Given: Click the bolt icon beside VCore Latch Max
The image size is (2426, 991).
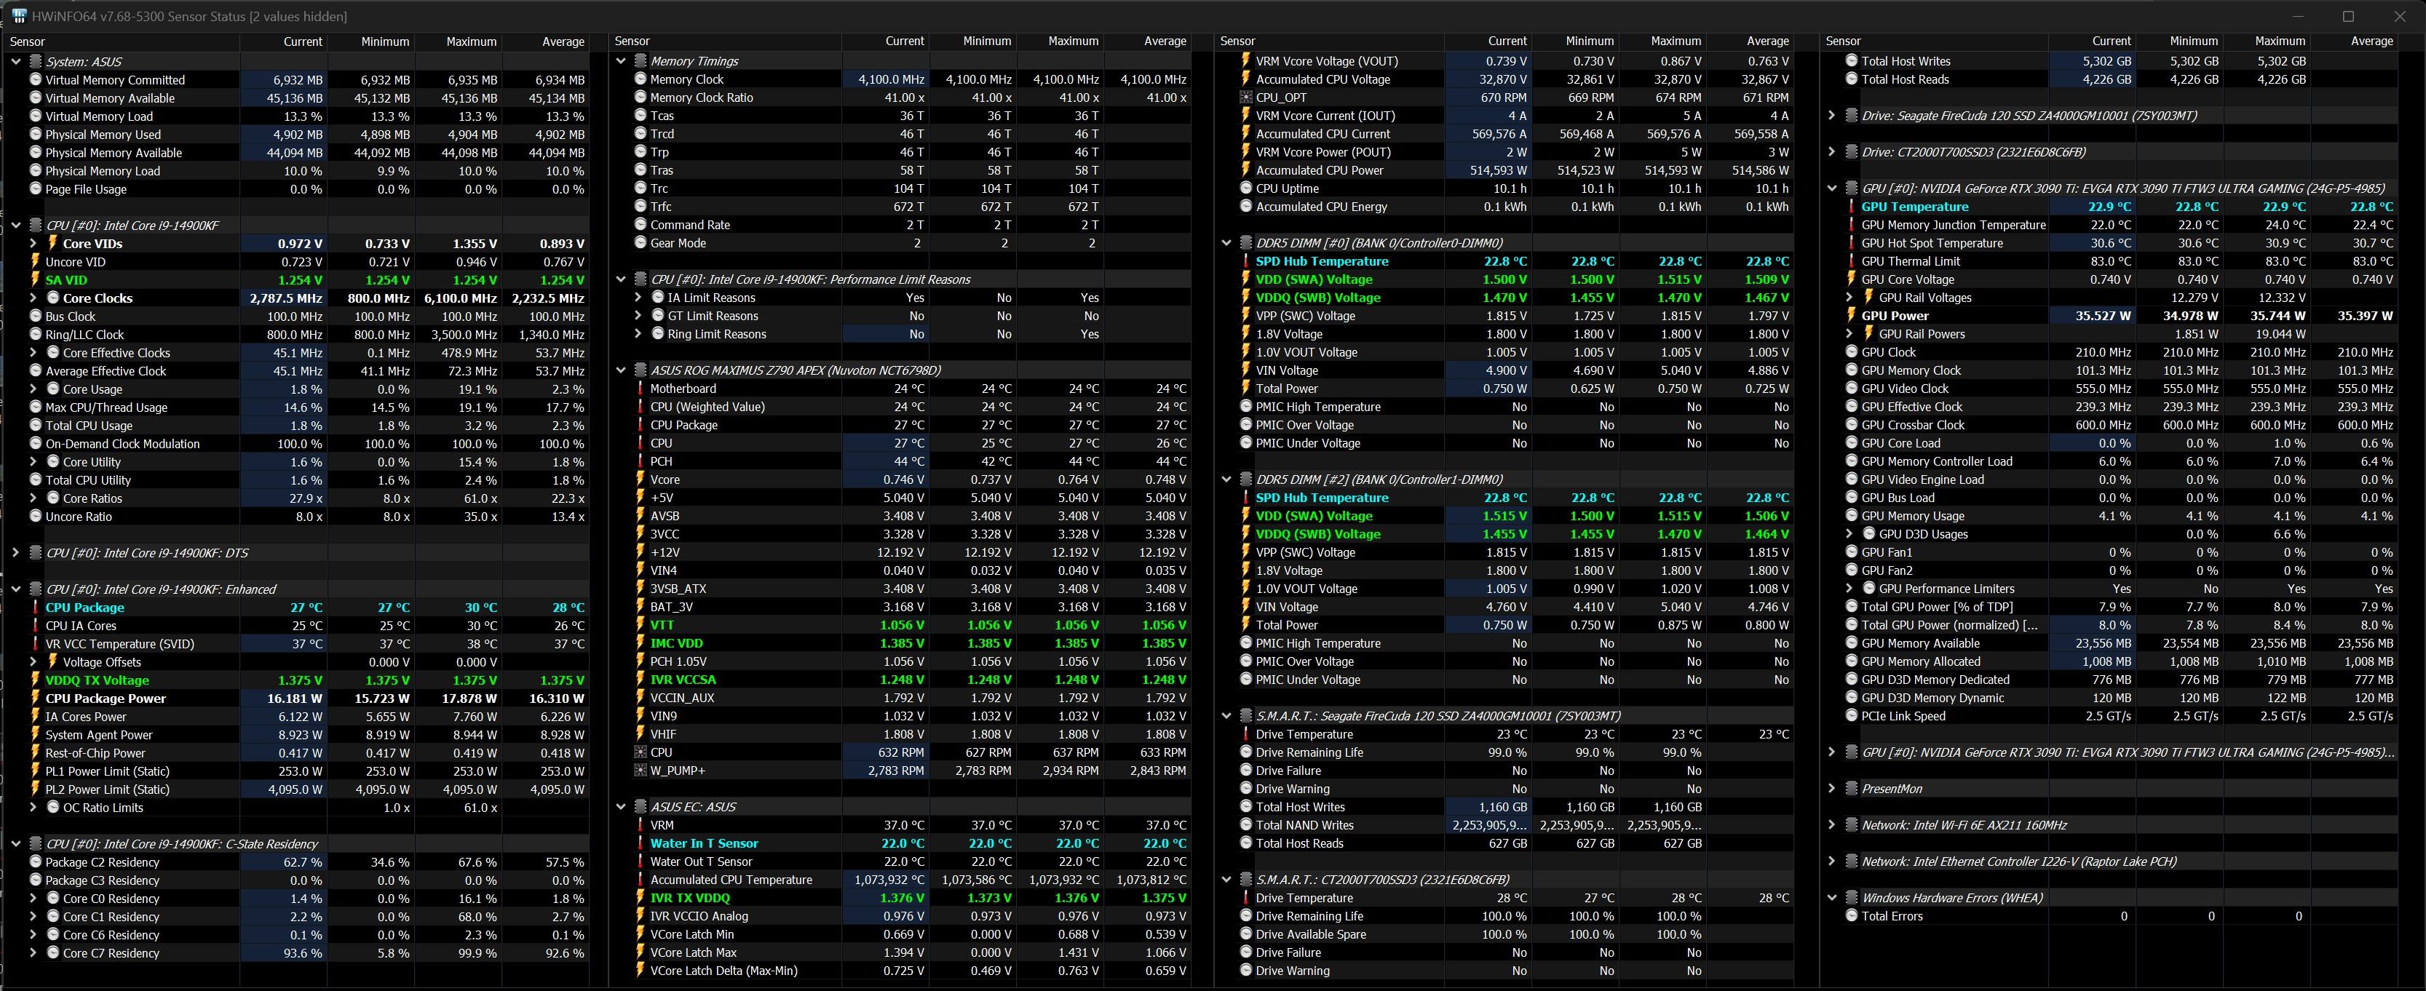Looking at the screenshot, I should [641, 952].
